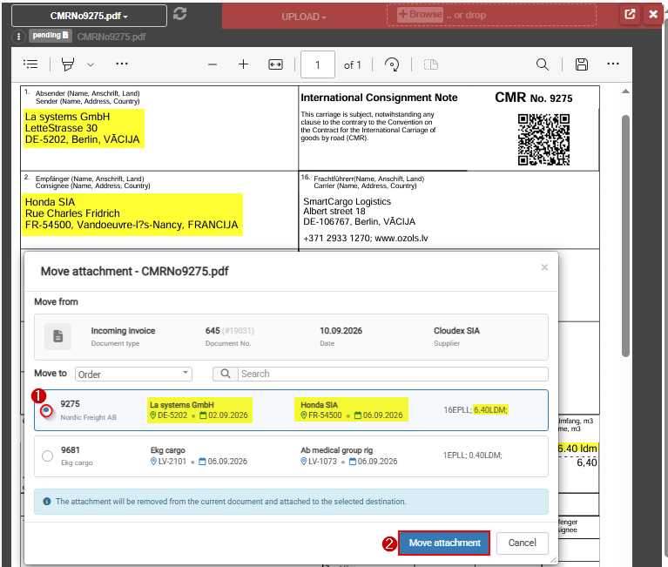668x567 pixels.
Task: Click the magnifier icon beside Search
Action: tap(226, 374)
